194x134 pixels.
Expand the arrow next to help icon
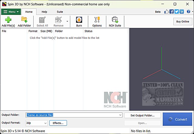(x=192, y=12)
